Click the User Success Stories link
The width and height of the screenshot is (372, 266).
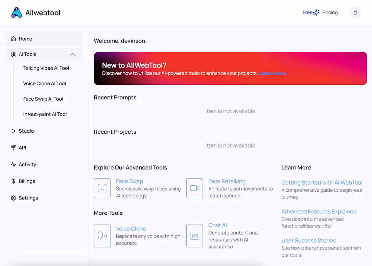[x=308, y=240]
